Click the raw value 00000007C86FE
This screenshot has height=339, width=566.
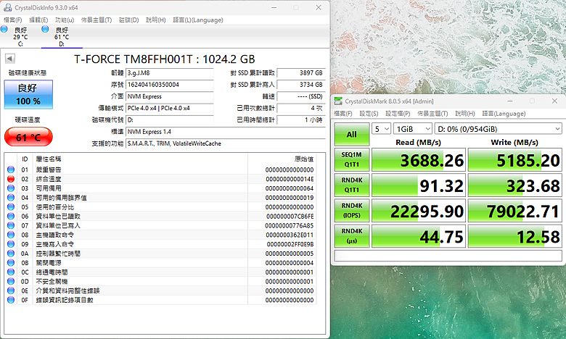[290, 216]
